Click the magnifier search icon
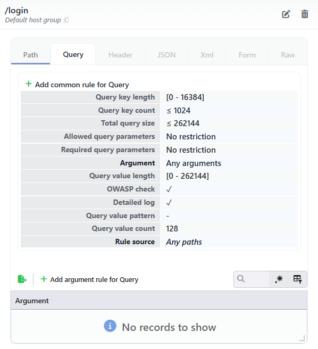The height and width of the screenshot is (349, 318). [241, 279]
